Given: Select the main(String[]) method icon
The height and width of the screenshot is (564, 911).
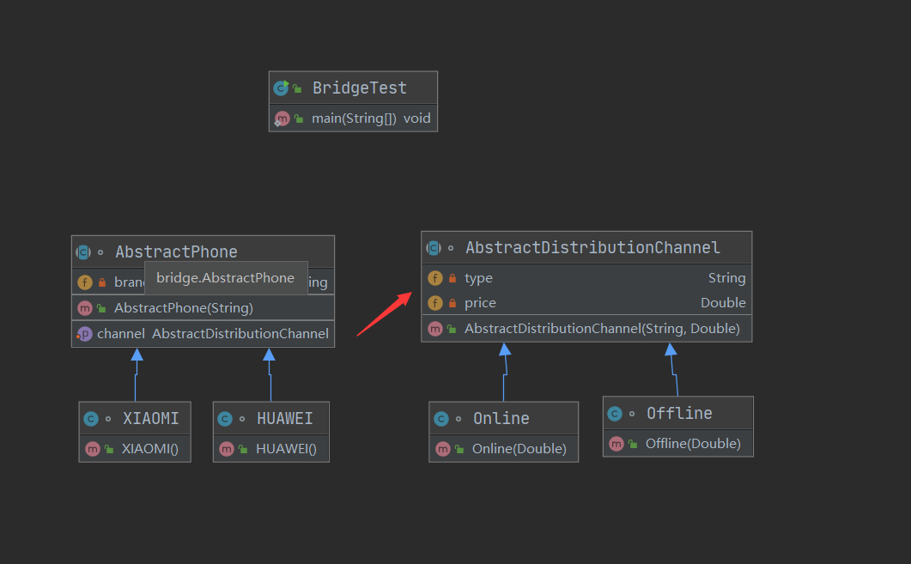Looking at the screenshot, I should 282,118.
